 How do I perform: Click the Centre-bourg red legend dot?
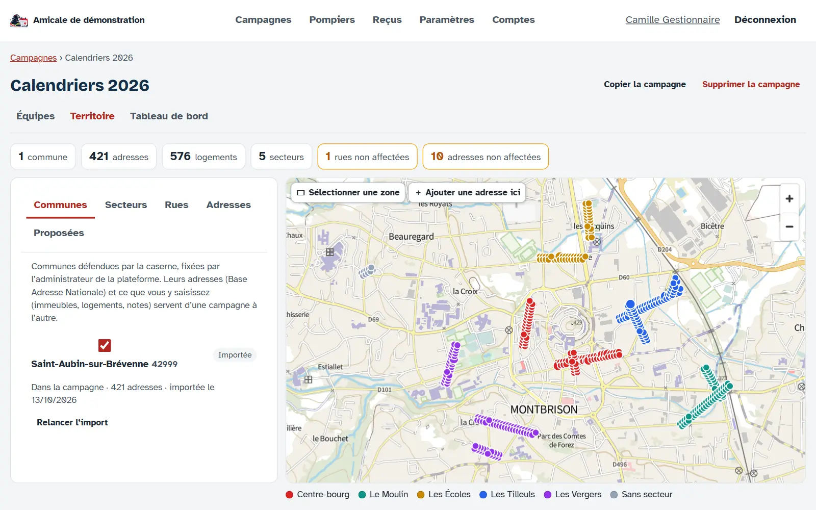(290, 495)
